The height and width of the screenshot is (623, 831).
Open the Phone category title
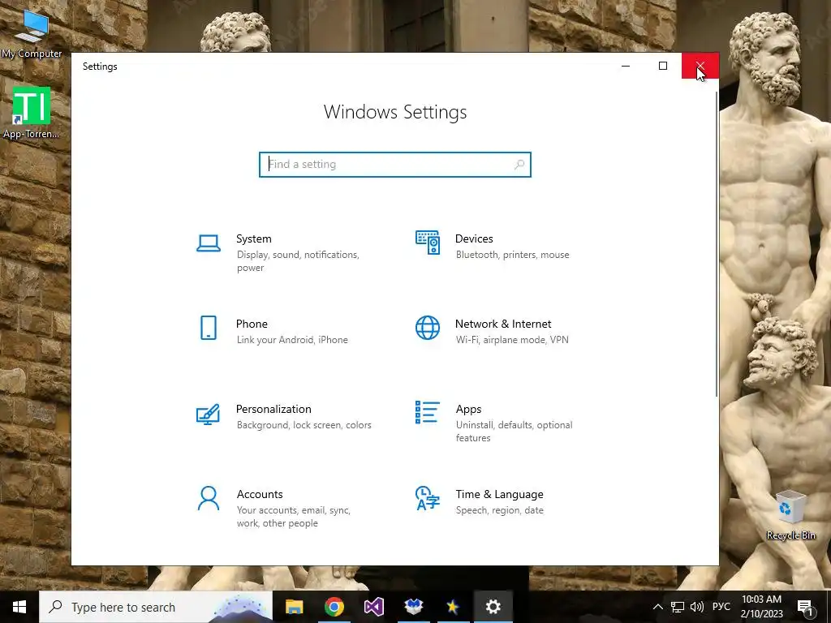252,324
